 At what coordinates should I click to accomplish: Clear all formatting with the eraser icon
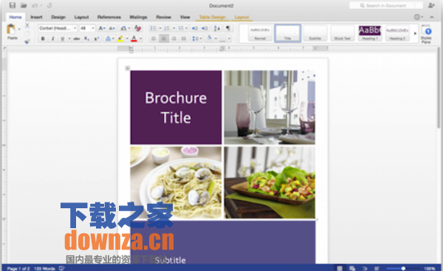tap(138, 28)
